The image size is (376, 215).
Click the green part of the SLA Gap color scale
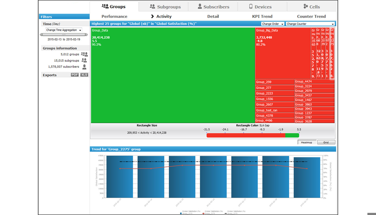coord(292,135)
